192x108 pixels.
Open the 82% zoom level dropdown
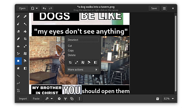[169, 99]
